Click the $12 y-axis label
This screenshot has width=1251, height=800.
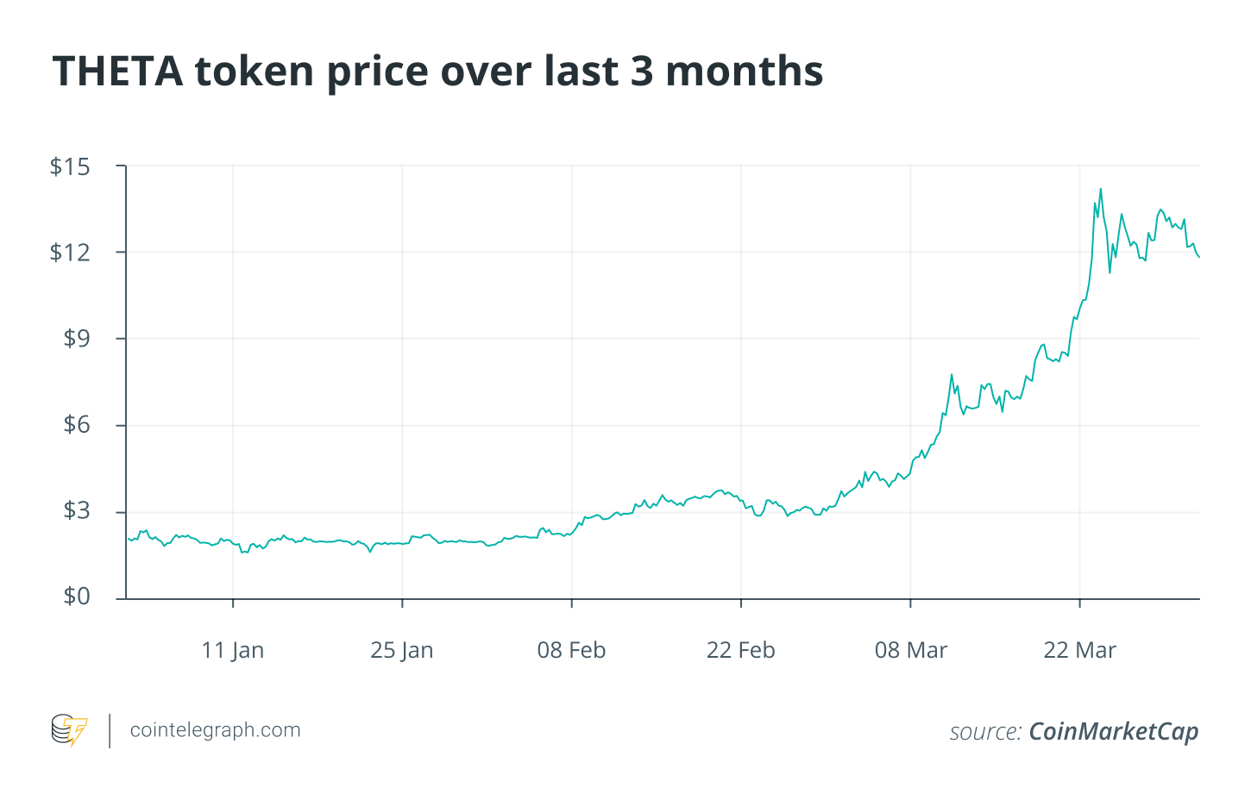[x=70, y=253]
